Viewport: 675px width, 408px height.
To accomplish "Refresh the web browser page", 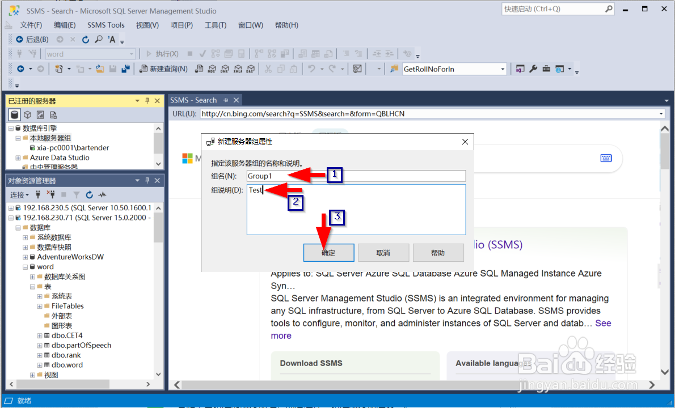I will tap(86, 40).
